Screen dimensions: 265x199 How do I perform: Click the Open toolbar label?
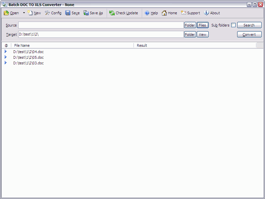coord(14,13)
